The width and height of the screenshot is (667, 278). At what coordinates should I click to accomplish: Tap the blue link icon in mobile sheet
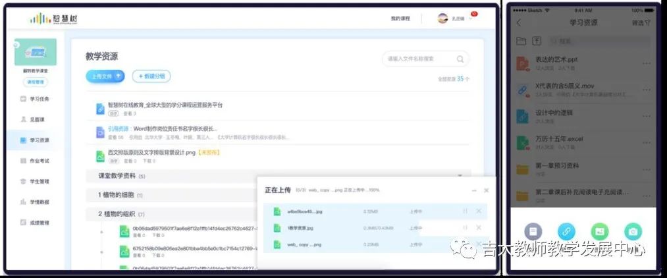coord(566,231)
